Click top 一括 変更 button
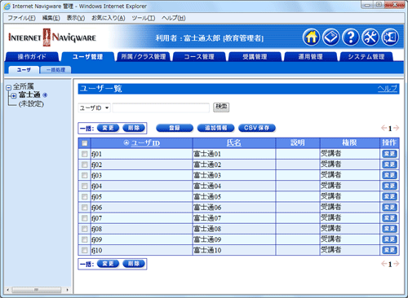Viewport: 408px width, 298px height. click(x=108, y=128)
